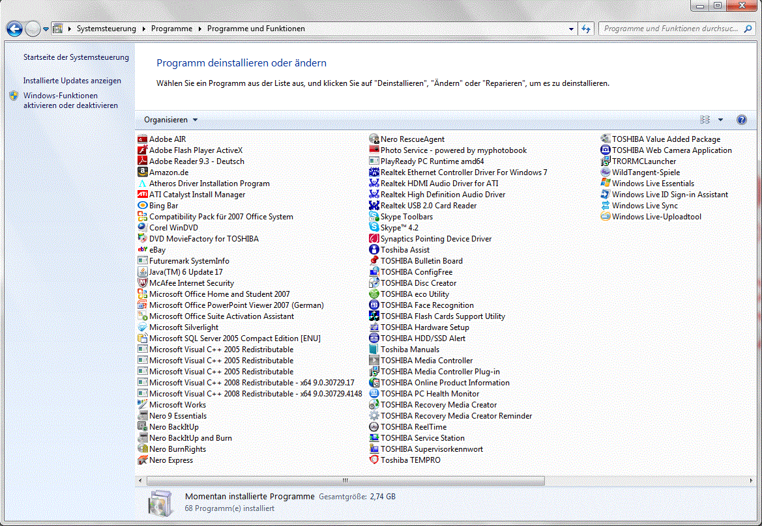Select the Microsoft Silverlight icon
The width and height of the screenshot is (762, 526).
(x=142, y=327)
